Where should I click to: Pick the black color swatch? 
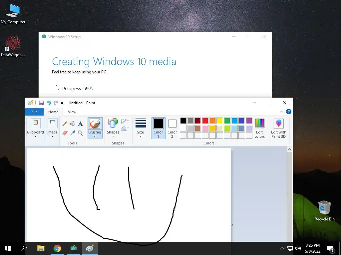coord(183,121)
